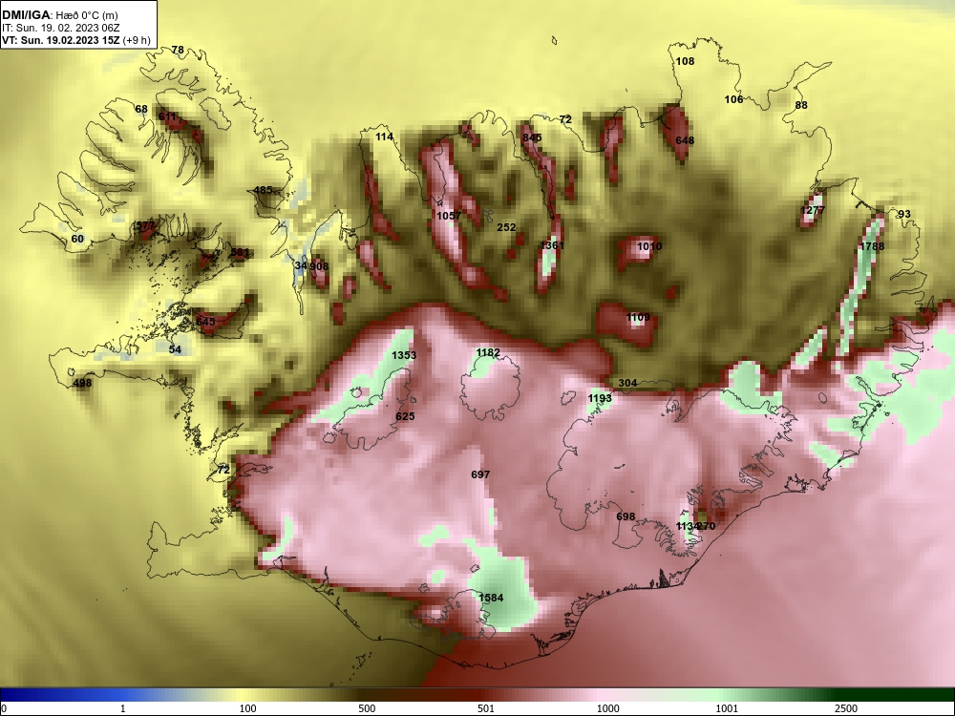Click the legend label 2500
Image resolution: width=955 pixels, height=716 pixels.
point(846,708)
